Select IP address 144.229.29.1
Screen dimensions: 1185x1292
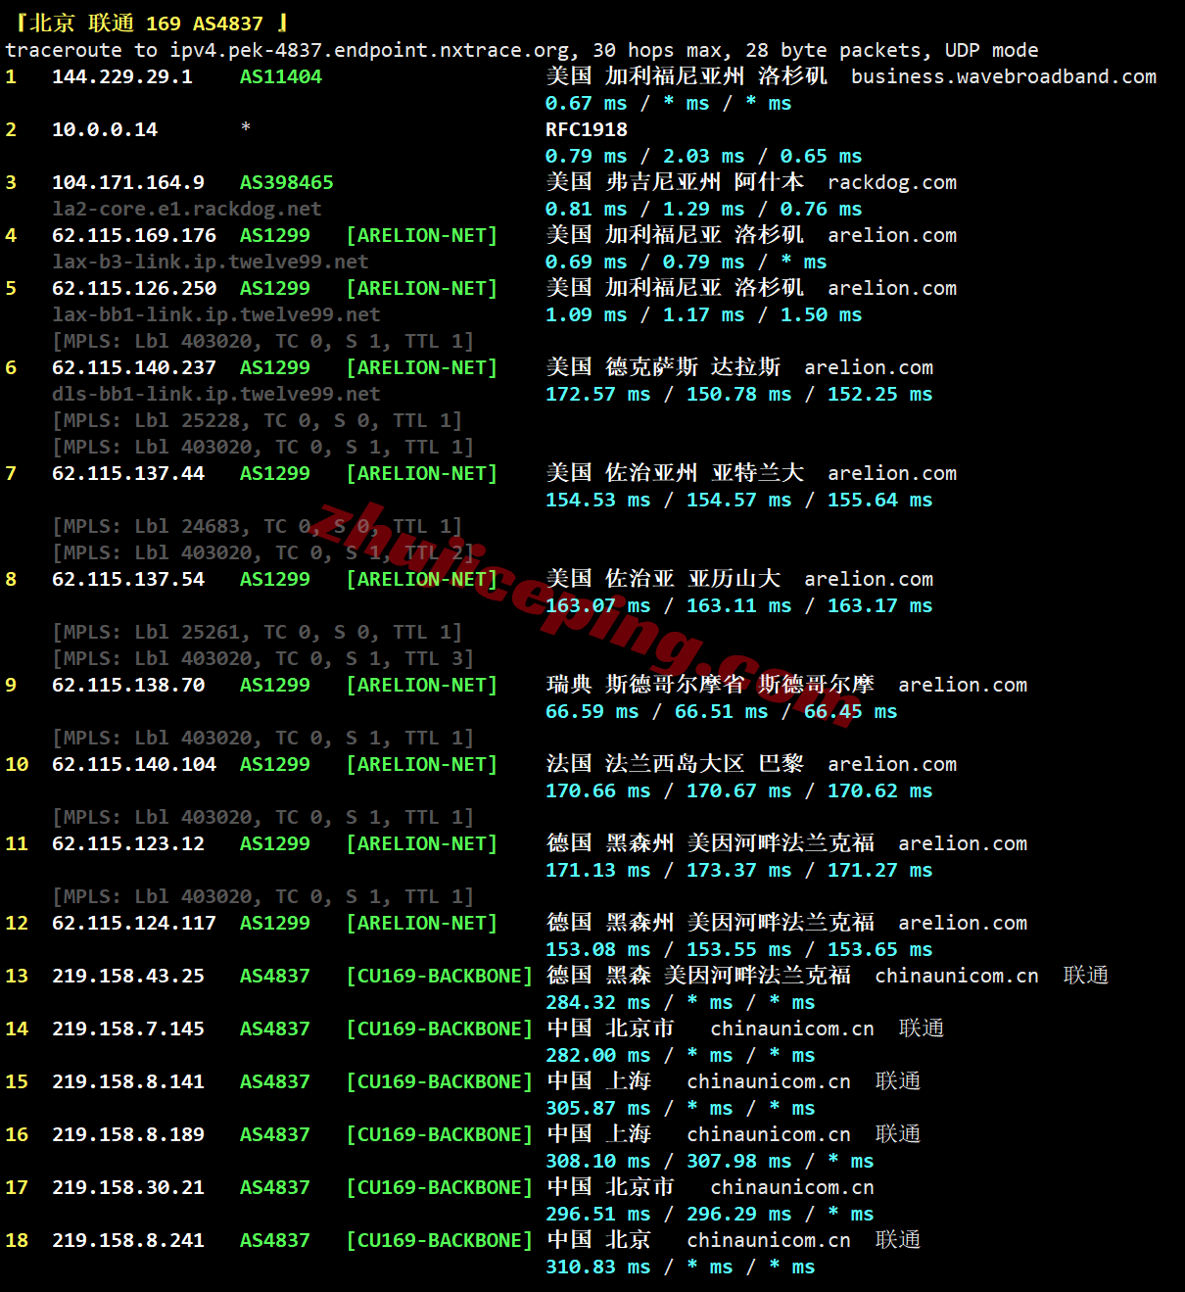(x=122, y=76)
